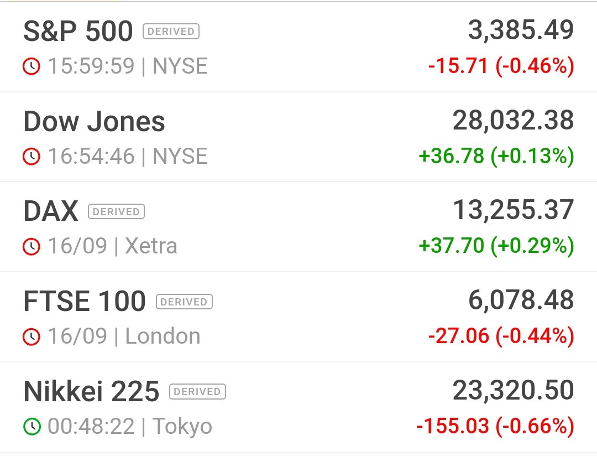Click the DERIVED badge next to S&P 500
The image size is (597, 456).
[171, 31]
